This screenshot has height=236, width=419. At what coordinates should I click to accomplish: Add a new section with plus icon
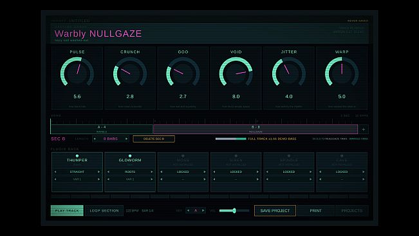click(364, 130)
